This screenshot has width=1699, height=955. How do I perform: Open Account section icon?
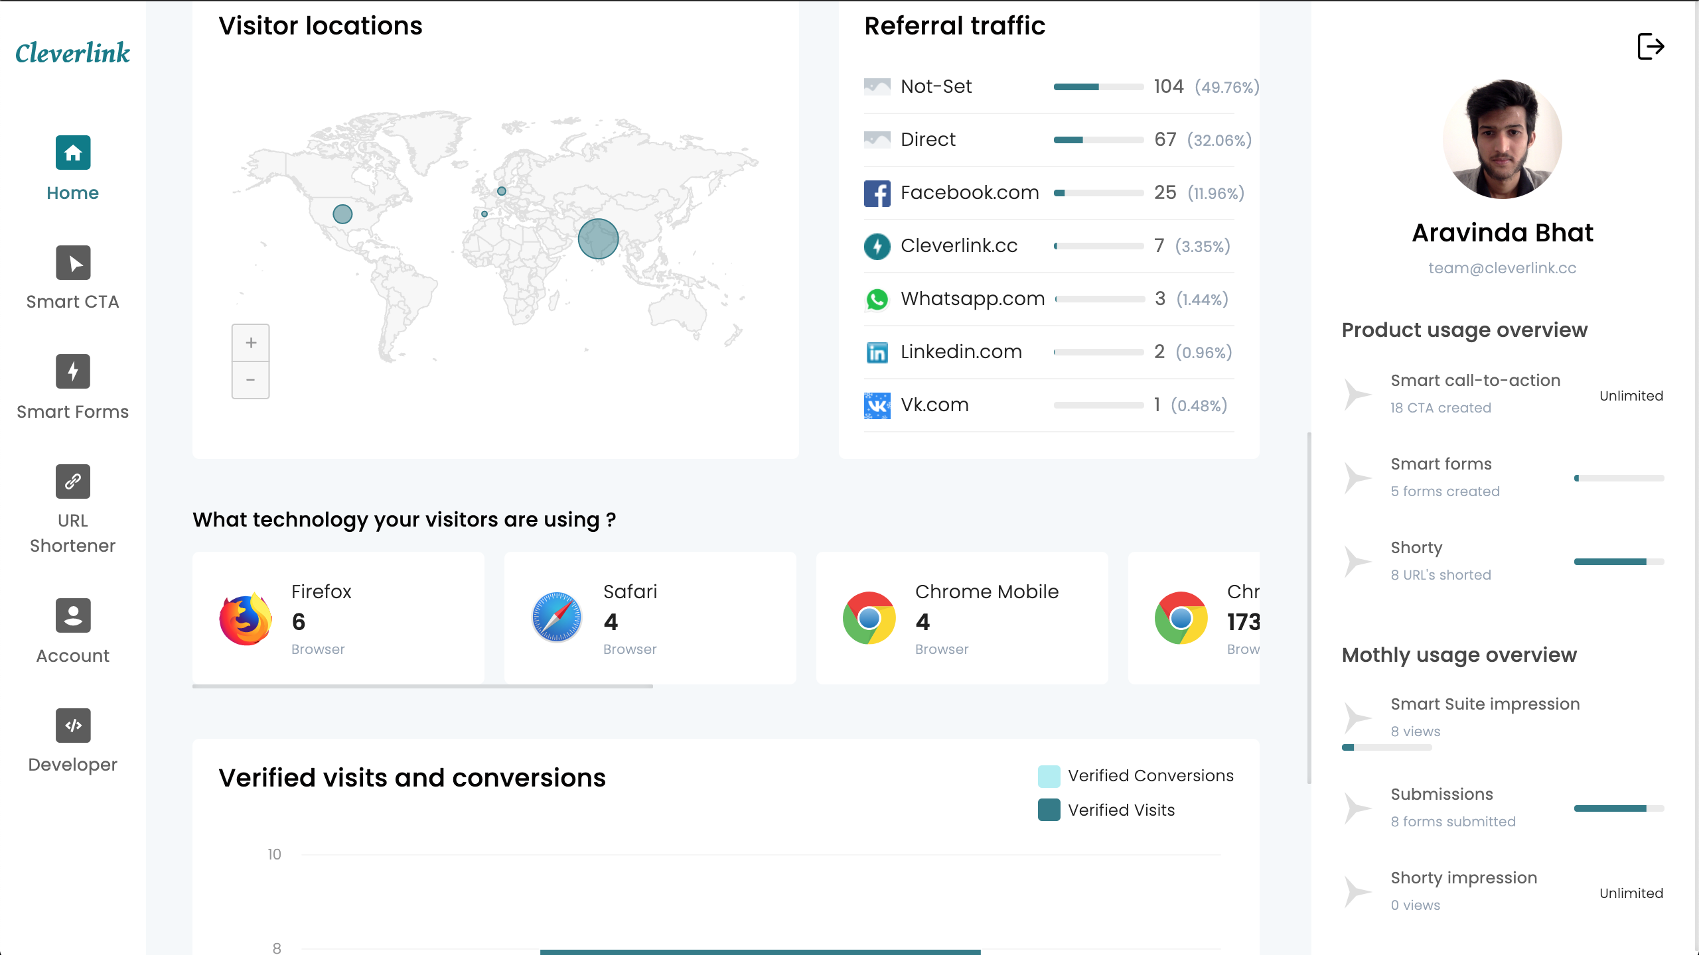tap(73, 615)
